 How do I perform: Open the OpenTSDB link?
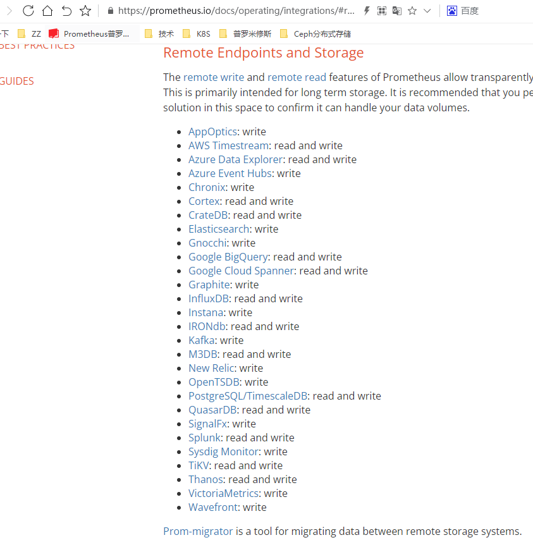click(x=214, y=382)
